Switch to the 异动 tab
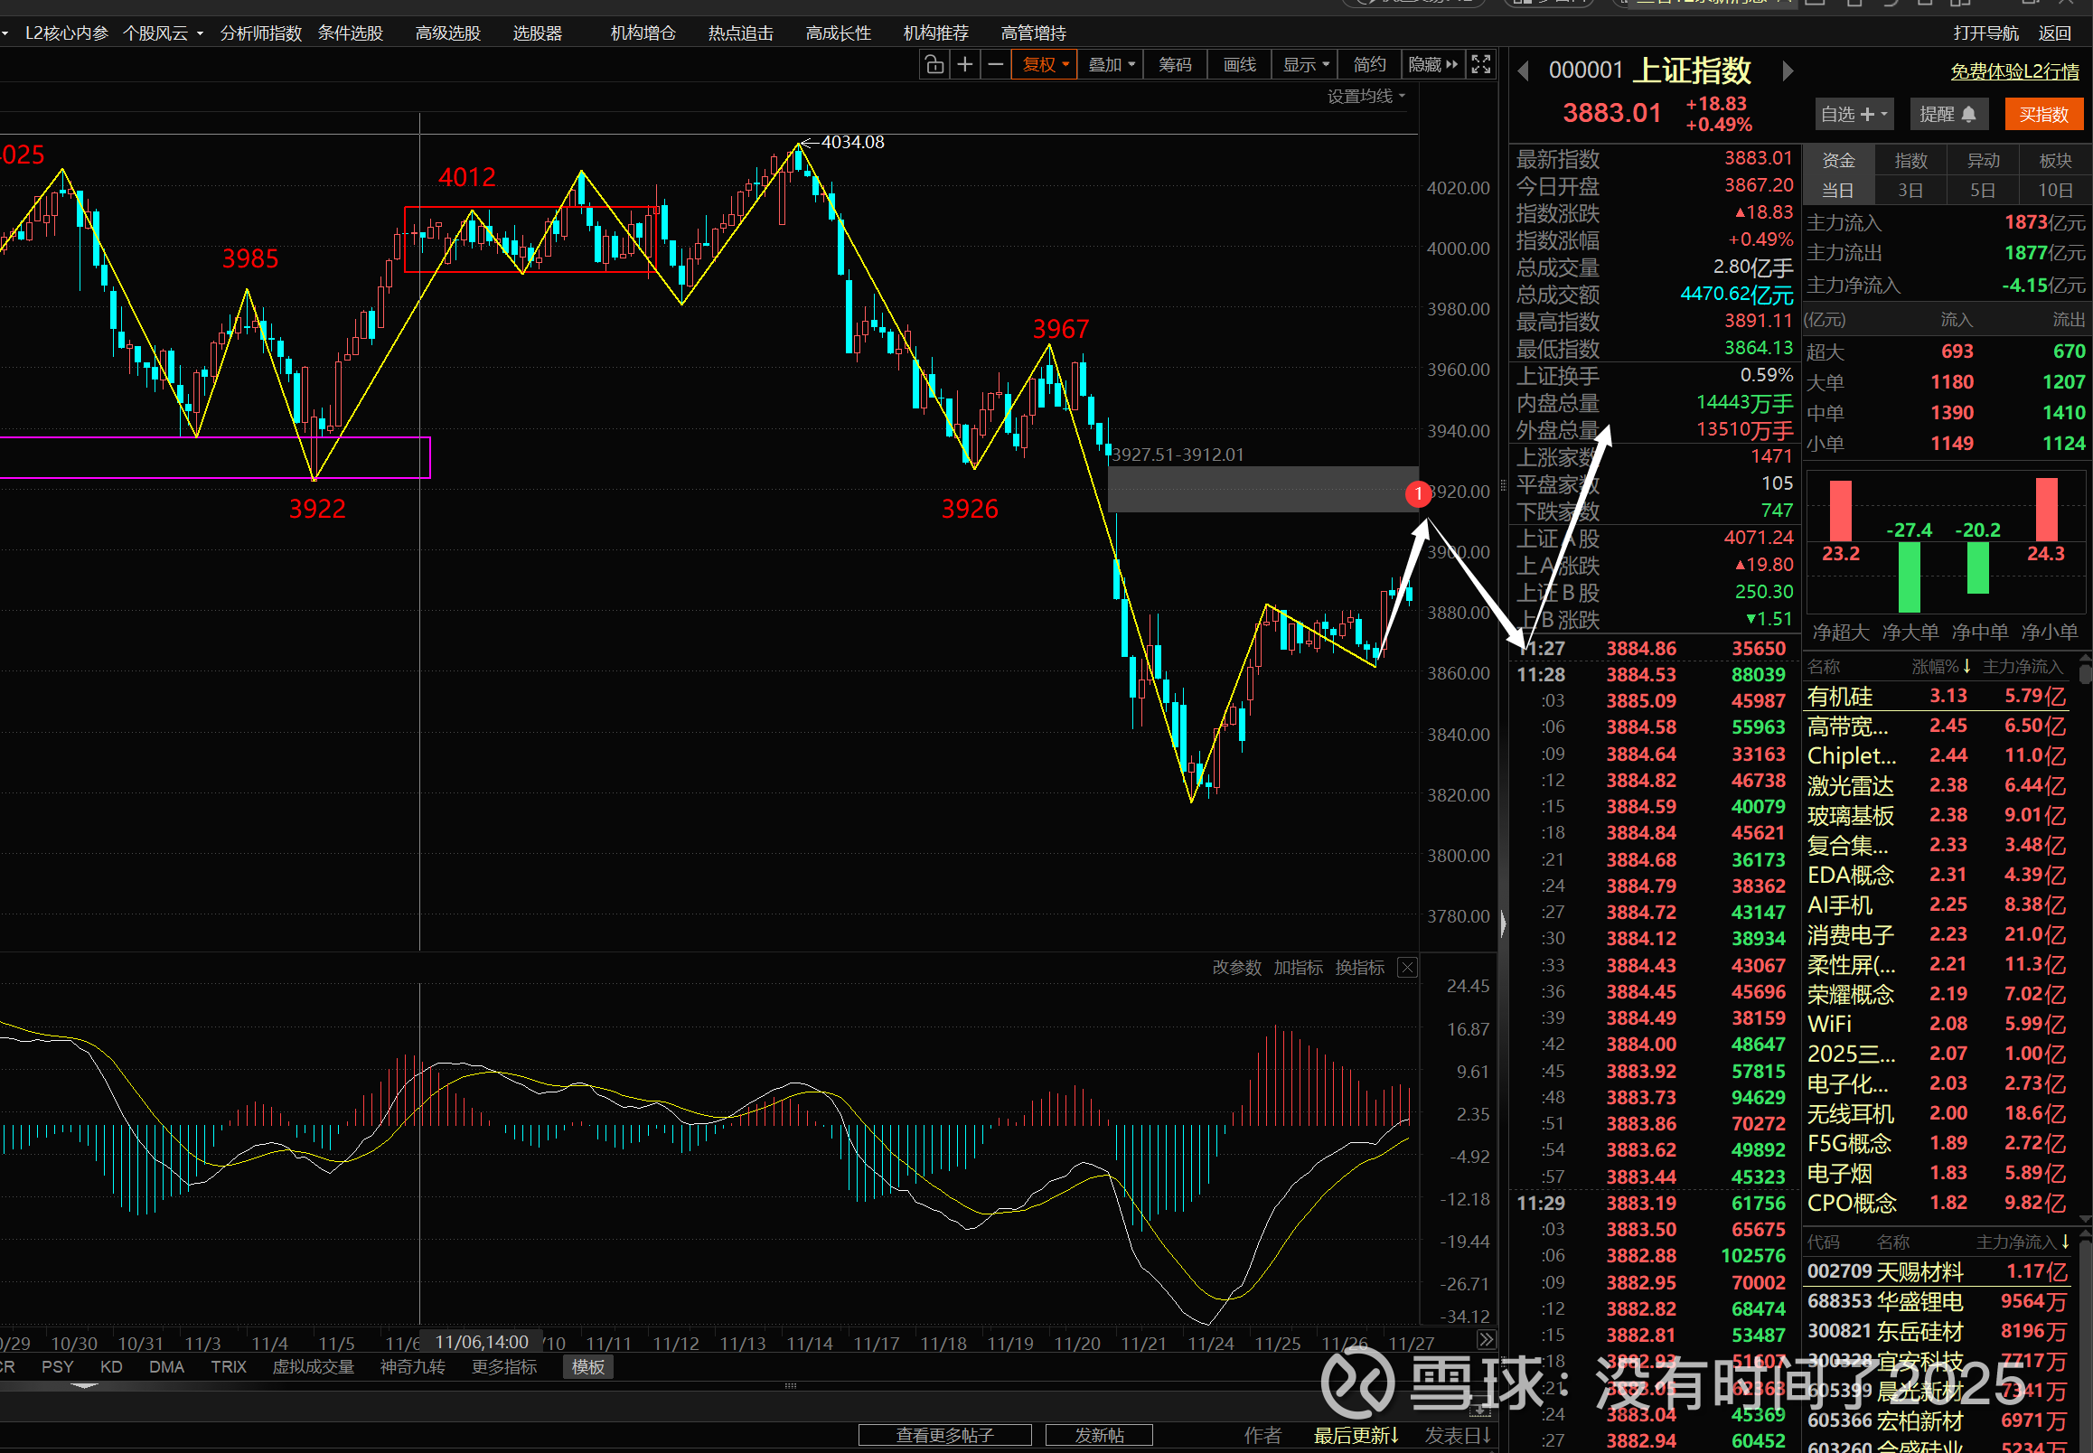The width and height of the screenshot is (2093, 1453). [x=1983, y=161]
